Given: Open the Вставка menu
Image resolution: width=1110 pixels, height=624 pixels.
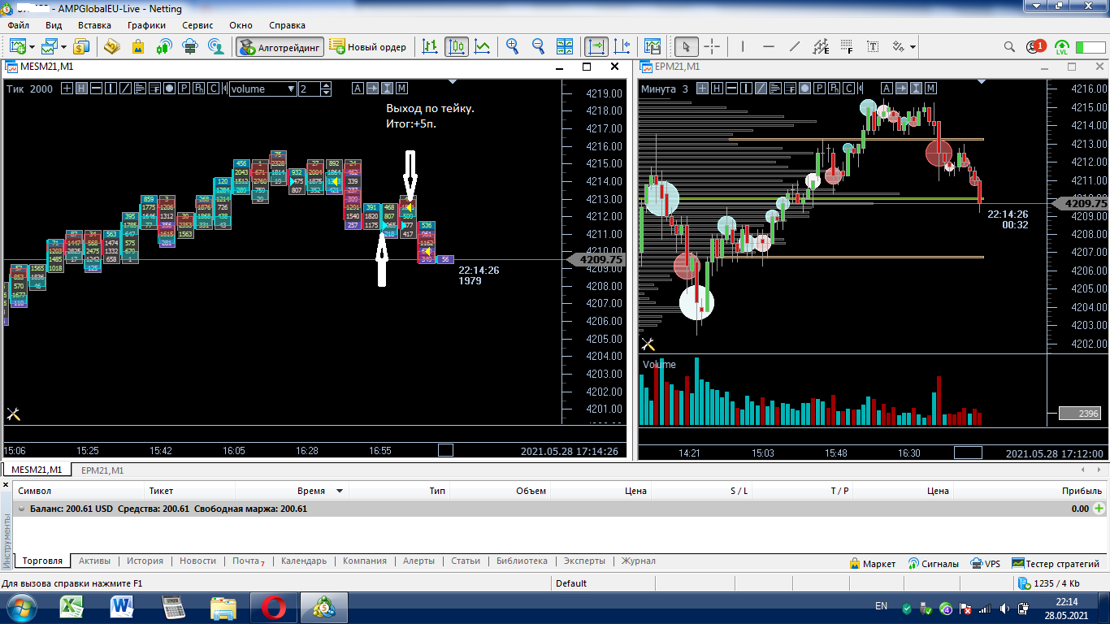Looking at the screenshot, I should pos(94,25).
